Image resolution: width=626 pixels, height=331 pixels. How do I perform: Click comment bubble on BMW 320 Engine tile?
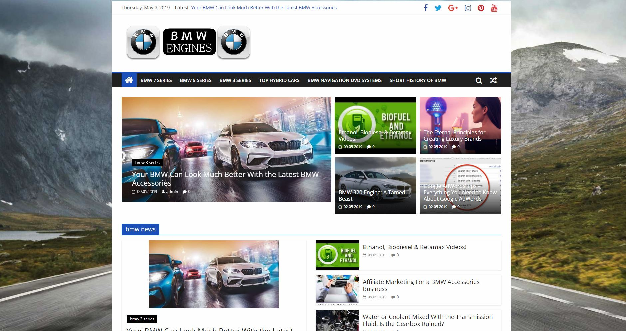coord(369,207)
